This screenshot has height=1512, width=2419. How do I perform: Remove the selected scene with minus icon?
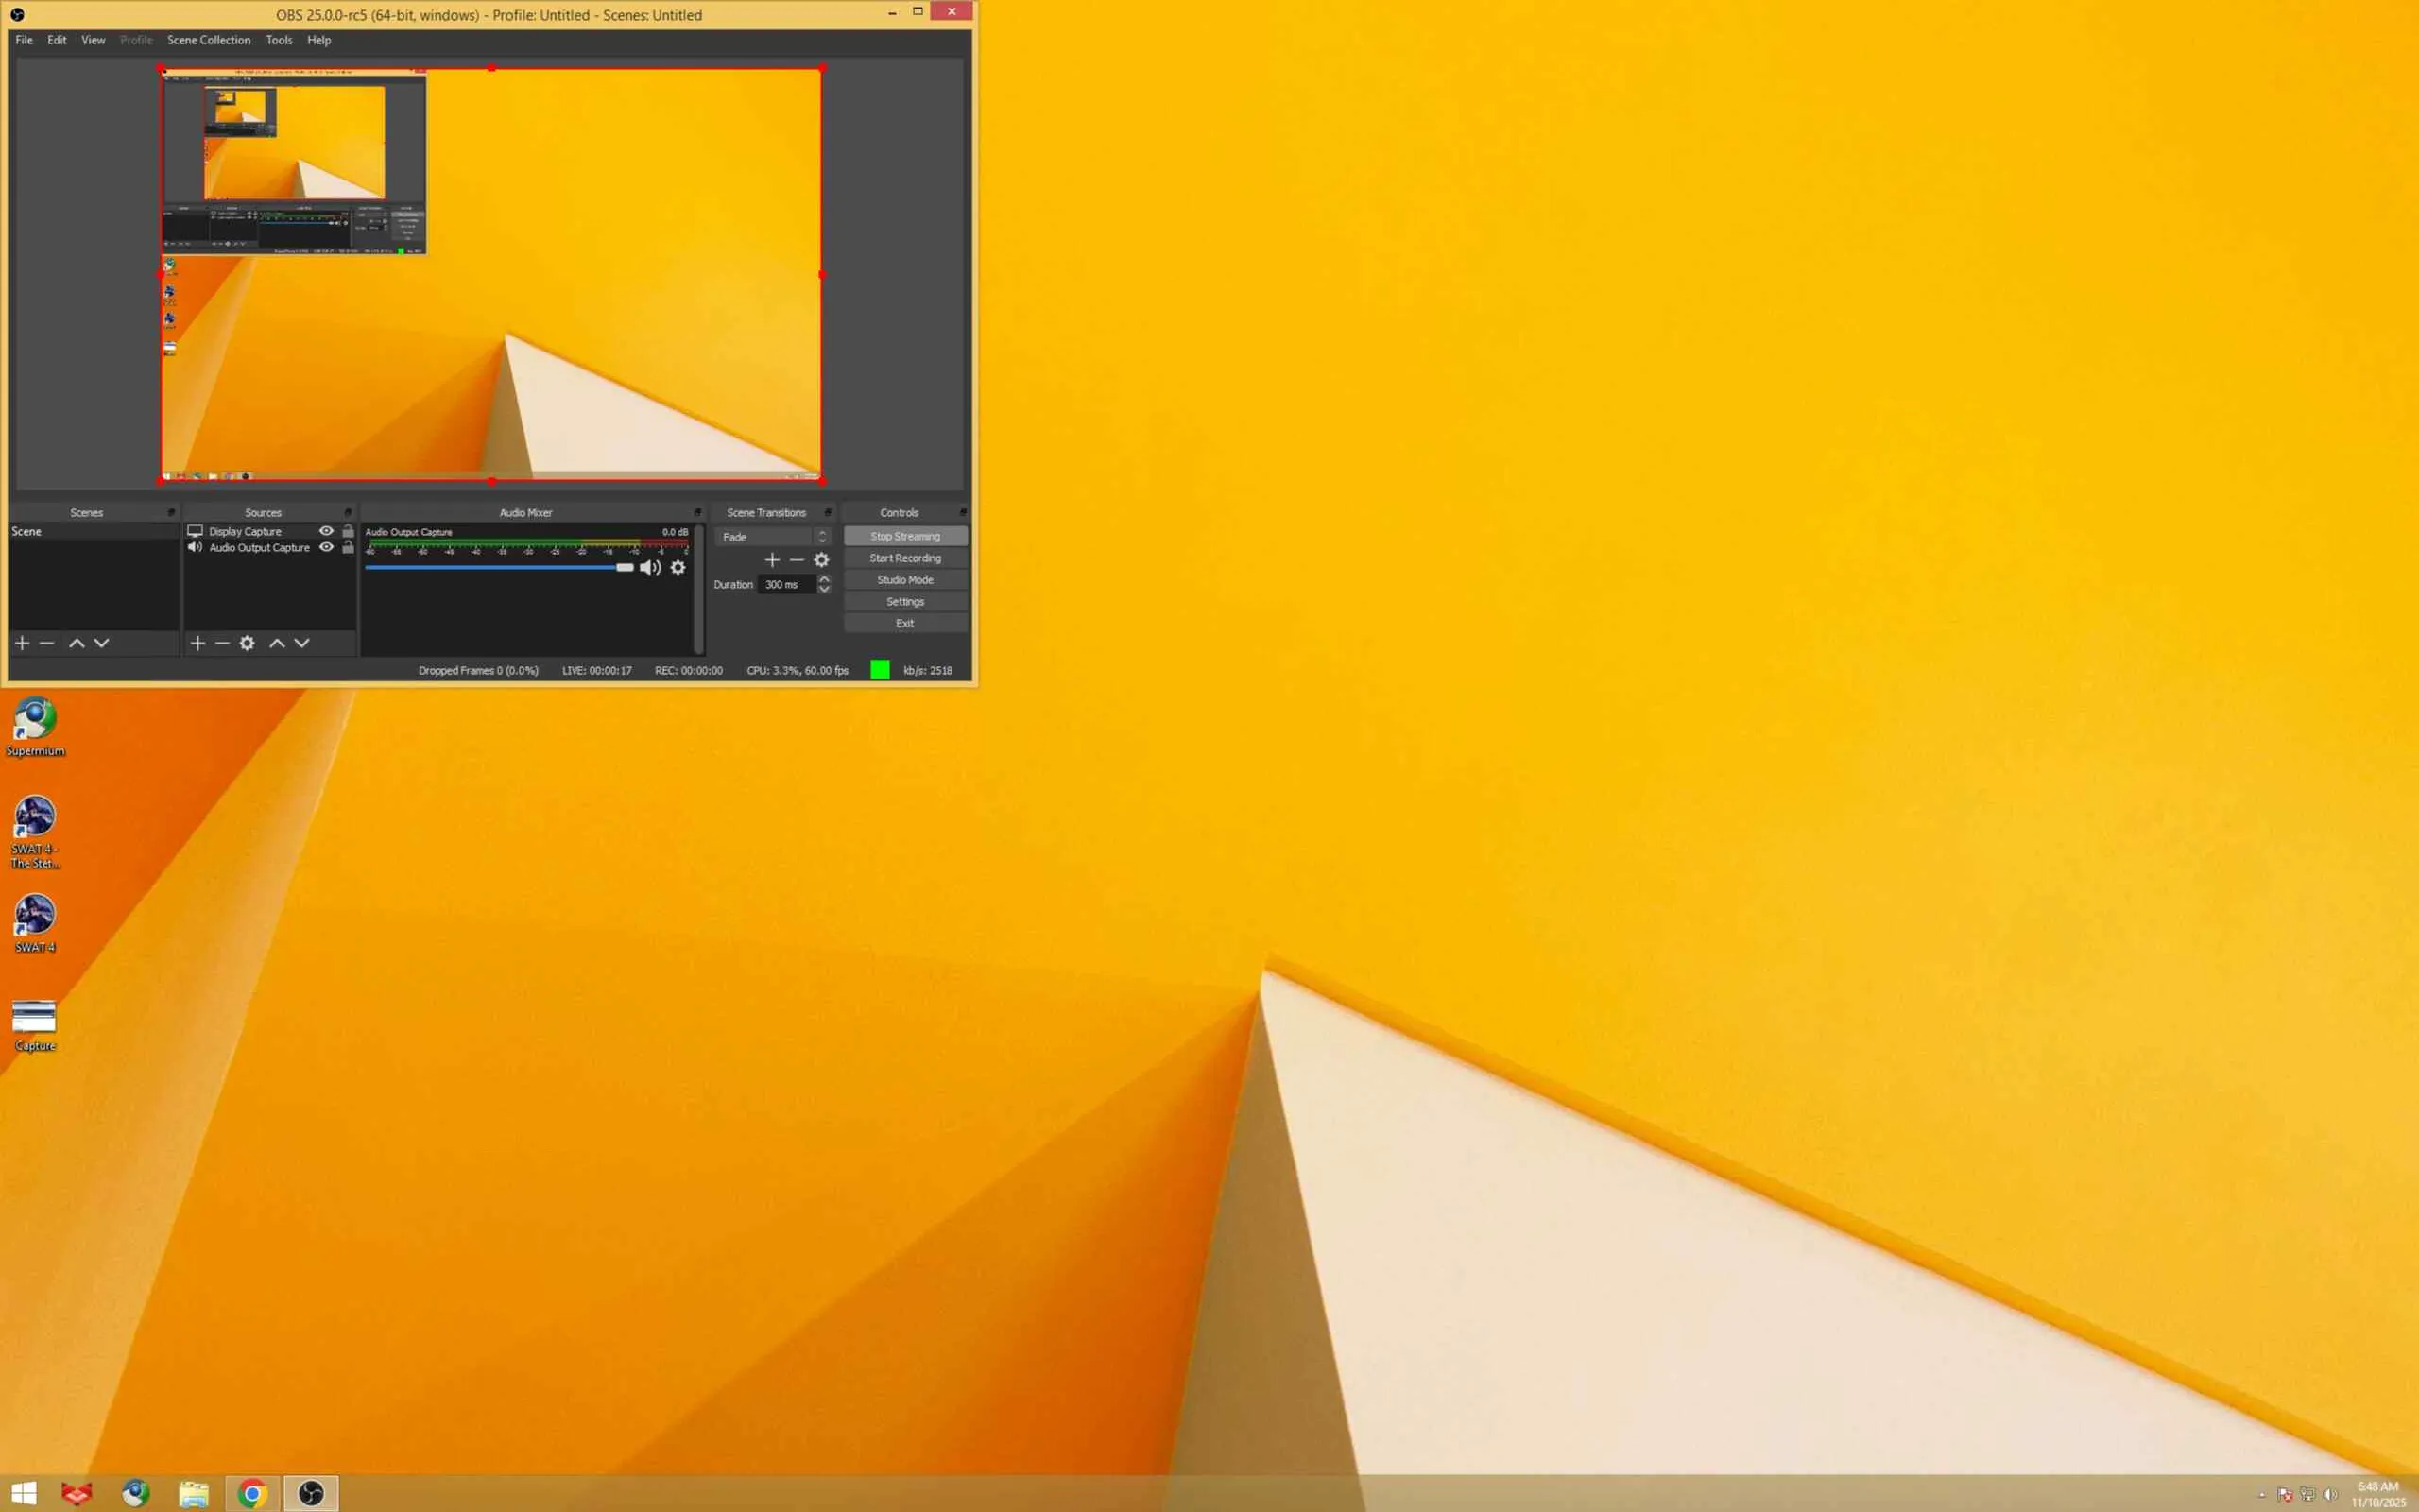[46, 643]
